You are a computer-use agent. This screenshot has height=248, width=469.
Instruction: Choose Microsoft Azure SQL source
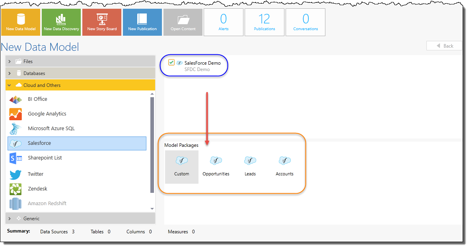tap(77, 128)
